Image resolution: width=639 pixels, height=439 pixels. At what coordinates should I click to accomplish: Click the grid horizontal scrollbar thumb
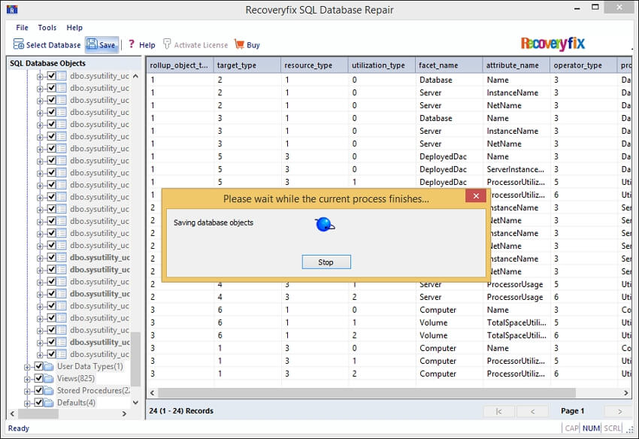[x=367, y=393]
